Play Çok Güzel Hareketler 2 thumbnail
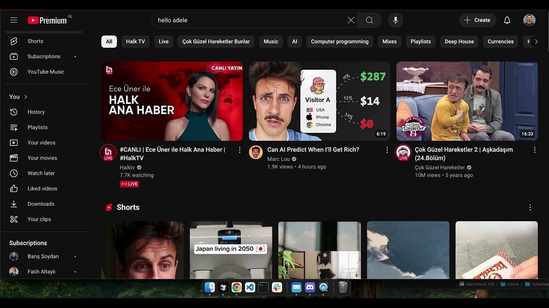Viewport: 549px width, 308px height. click(x=467, y=101)
